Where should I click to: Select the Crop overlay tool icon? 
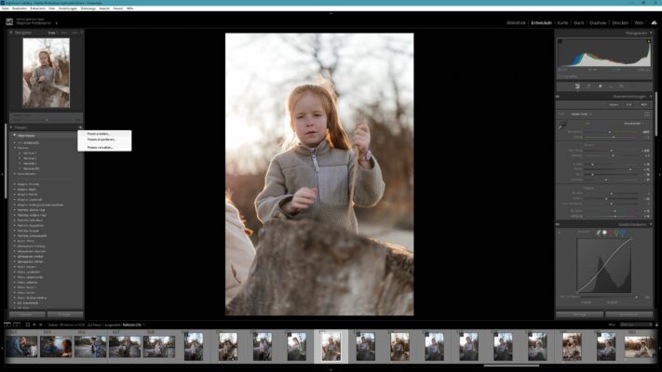[588, 86]
